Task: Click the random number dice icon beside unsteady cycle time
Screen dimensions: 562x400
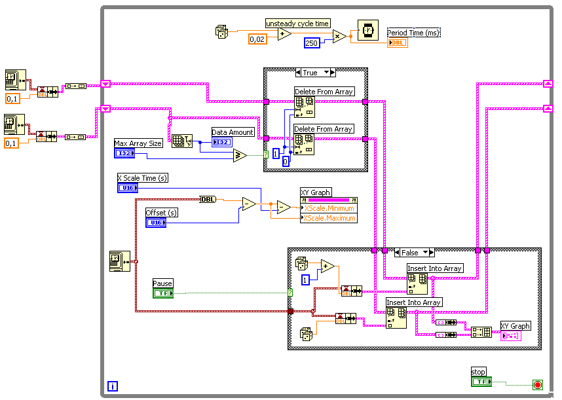Action: pos(221,31)
